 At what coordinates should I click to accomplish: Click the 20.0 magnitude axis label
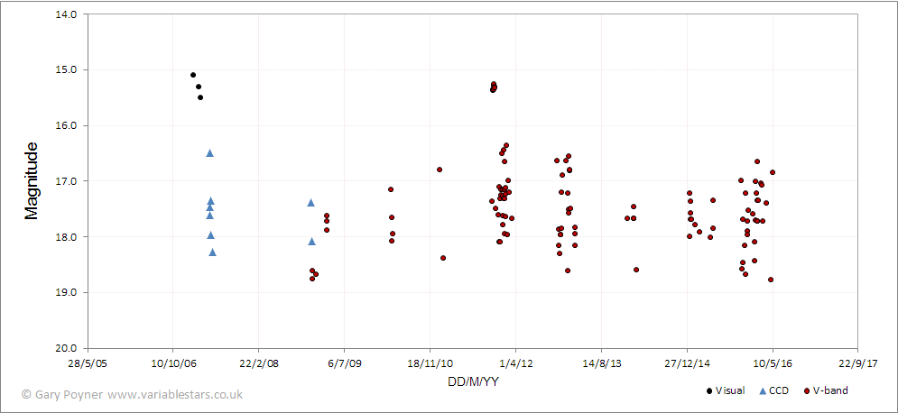click(66, 348)
